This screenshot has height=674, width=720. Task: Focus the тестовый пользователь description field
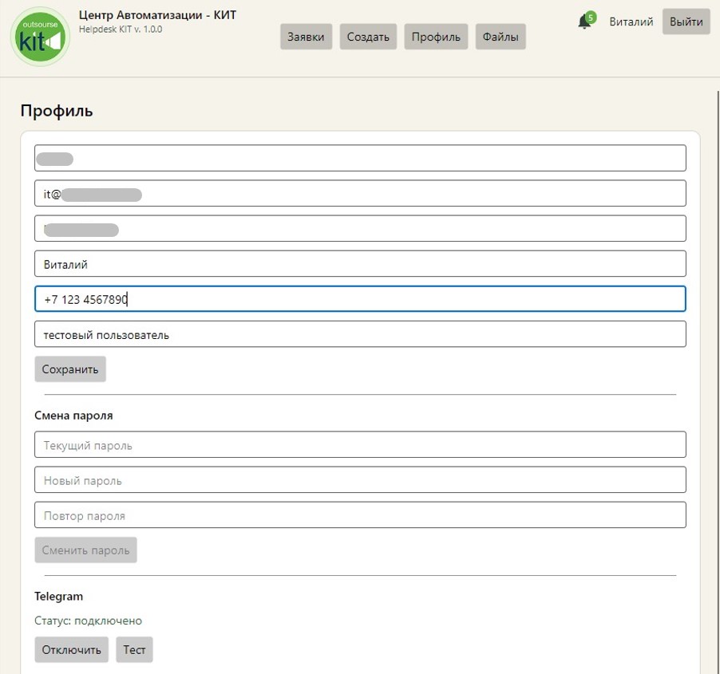(x=360, y=334)
